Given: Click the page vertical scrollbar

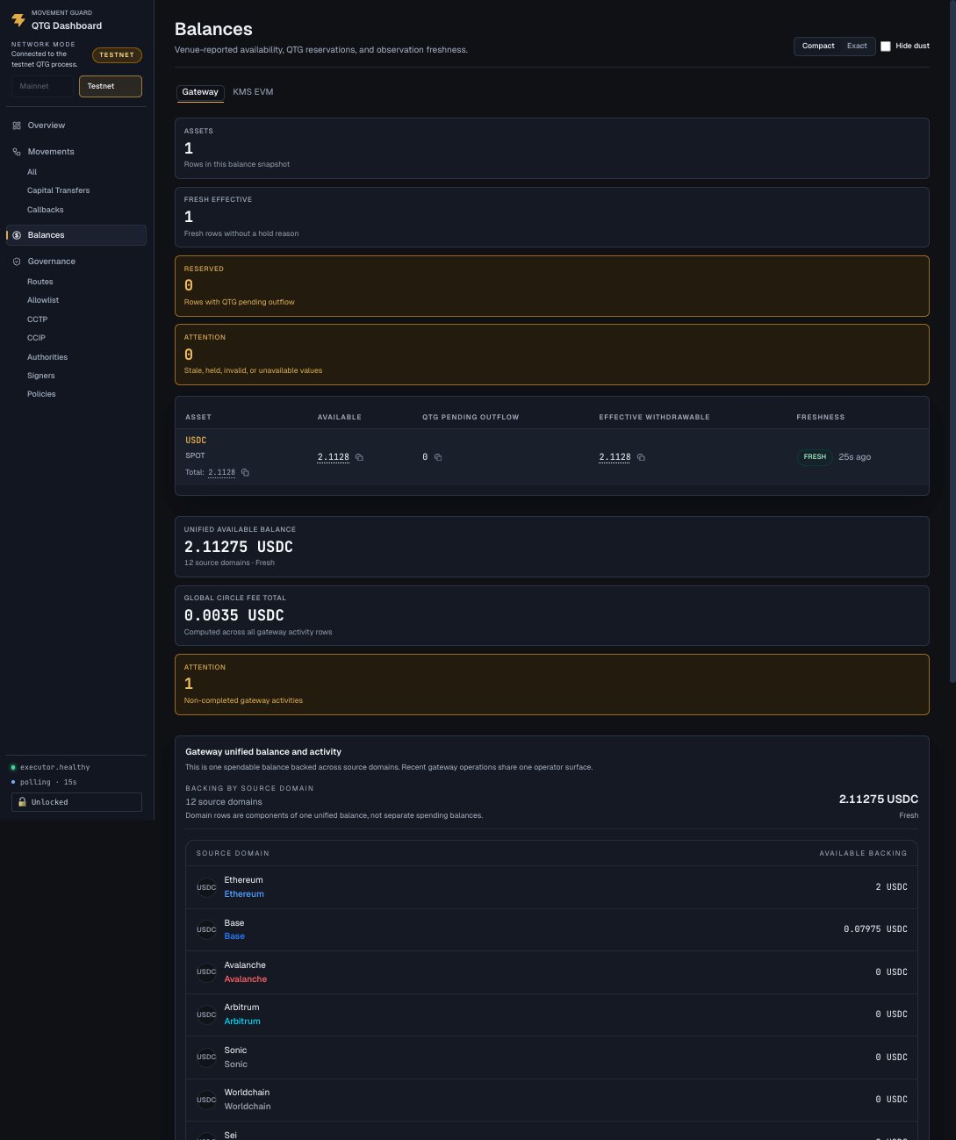Looking at the screenshot, I should (x=953, y=341).
